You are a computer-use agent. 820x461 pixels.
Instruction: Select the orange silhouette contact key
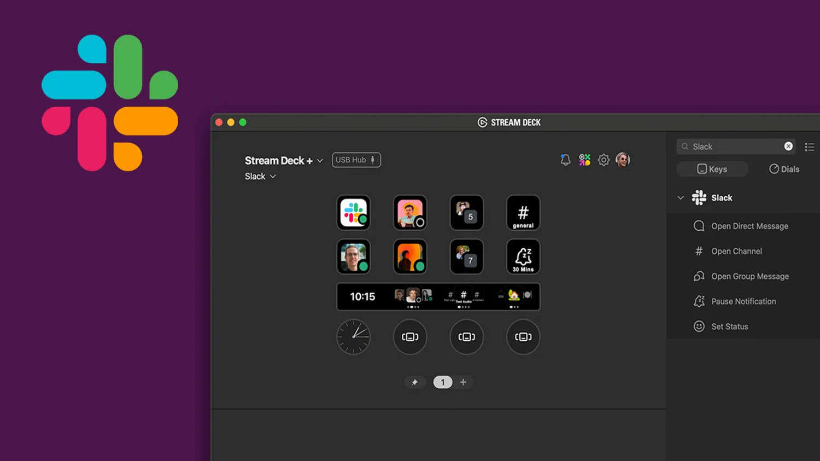410,256
